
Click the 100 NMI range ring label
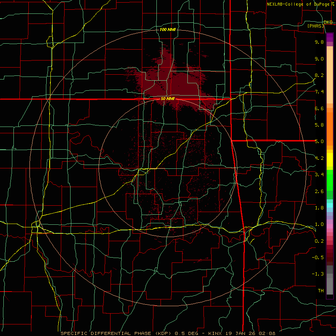tap(168, 29)
